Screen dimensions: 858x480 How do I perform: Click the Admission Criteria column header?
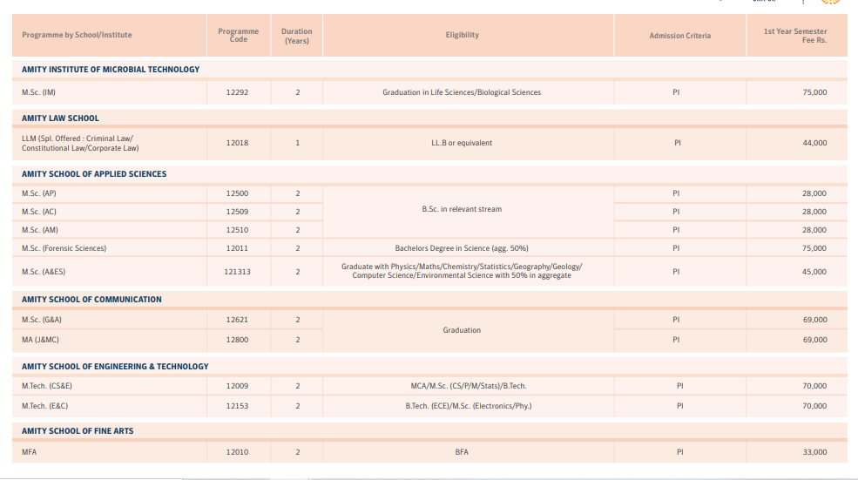(x=679, y=36)
